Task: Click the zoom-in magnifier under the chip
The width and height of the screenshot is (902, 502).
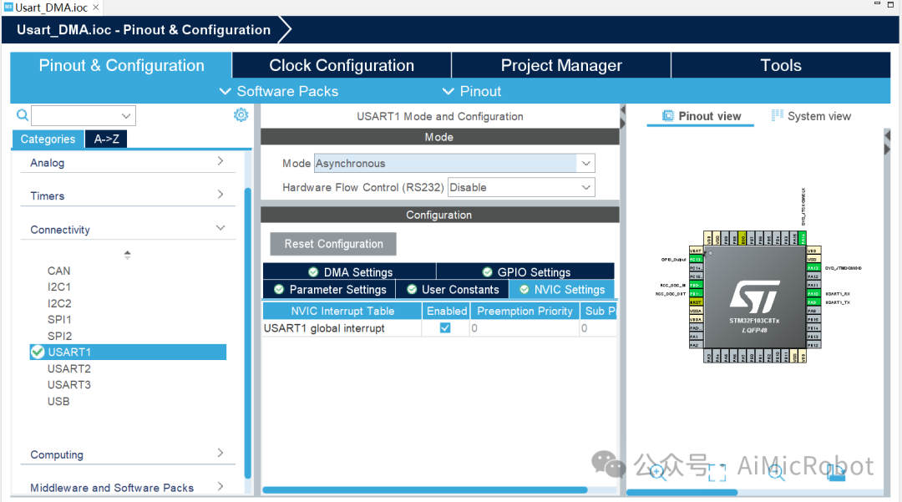Action: (657, 472)
